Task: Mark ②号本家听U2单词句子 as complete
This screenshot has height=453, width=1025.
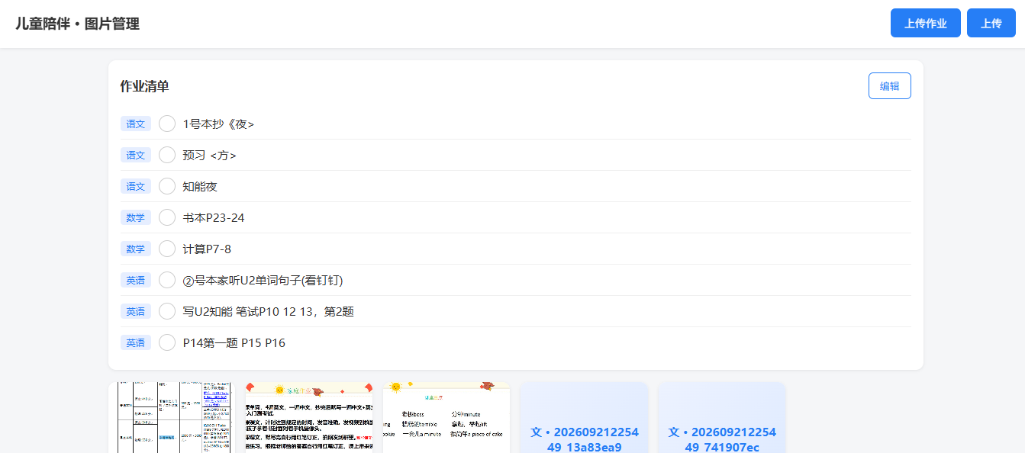Action: click(x=167, y=280)
